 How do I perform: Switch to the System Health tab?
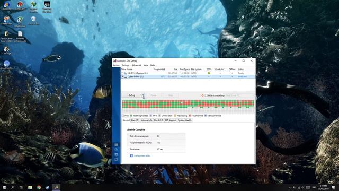(x=185, y=120)
